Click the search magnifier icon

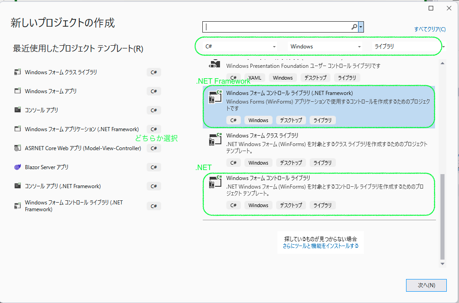click(354, 27)
